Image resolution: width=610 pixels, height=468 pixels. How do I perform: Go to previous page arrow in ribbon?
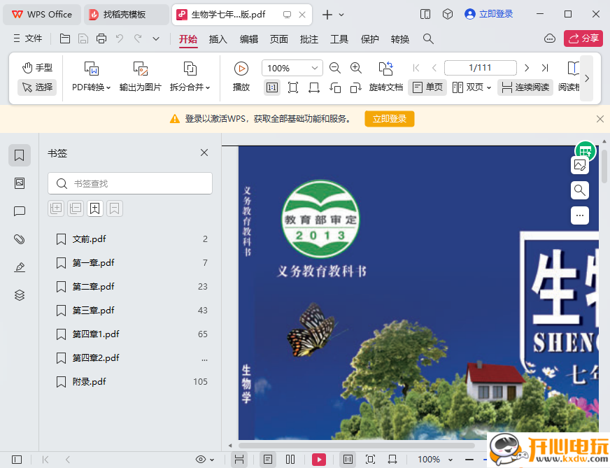click(434, 68)
